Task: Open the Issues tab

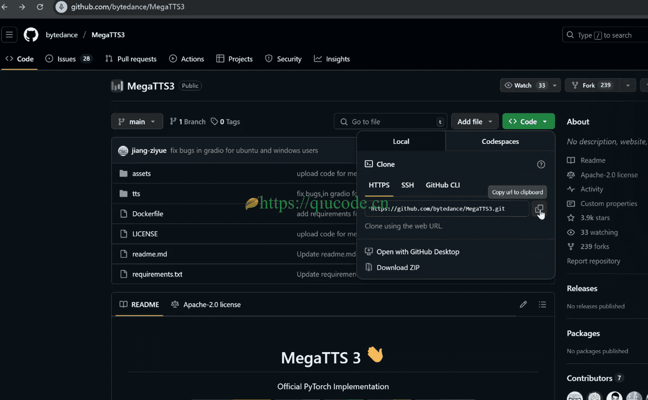Action: [x=68, y=59]
